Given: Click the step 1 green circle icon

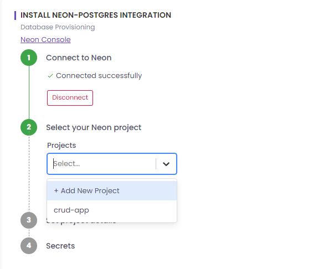Looking at the screenshot, I should point(29,58).
